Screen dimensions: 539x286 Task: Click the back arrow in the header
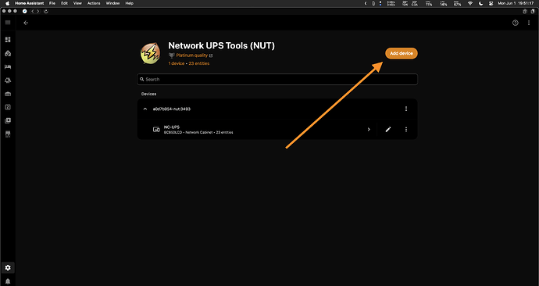[26, 23]
